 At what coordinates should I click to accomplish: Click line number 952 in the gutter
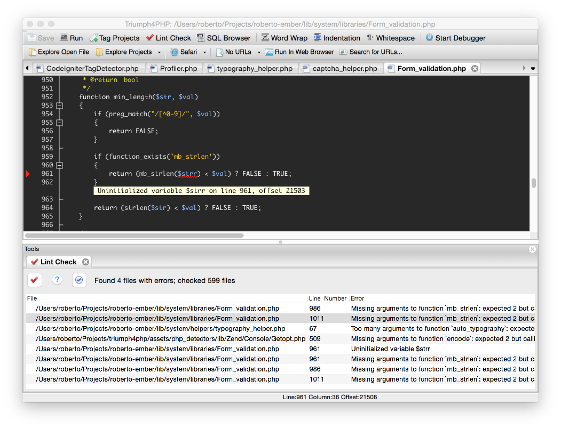tap(47, 97)
